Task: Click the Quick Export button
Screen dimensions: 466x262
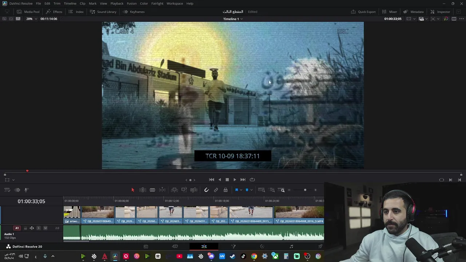Action: [x=363, y=12]
